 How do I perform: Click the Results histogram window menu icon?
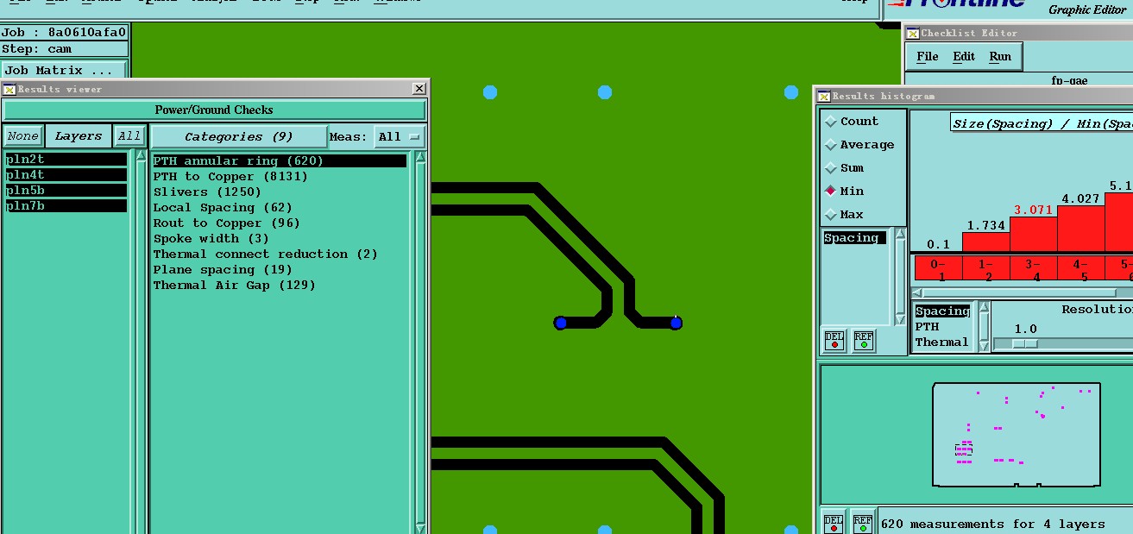point(823,96)
